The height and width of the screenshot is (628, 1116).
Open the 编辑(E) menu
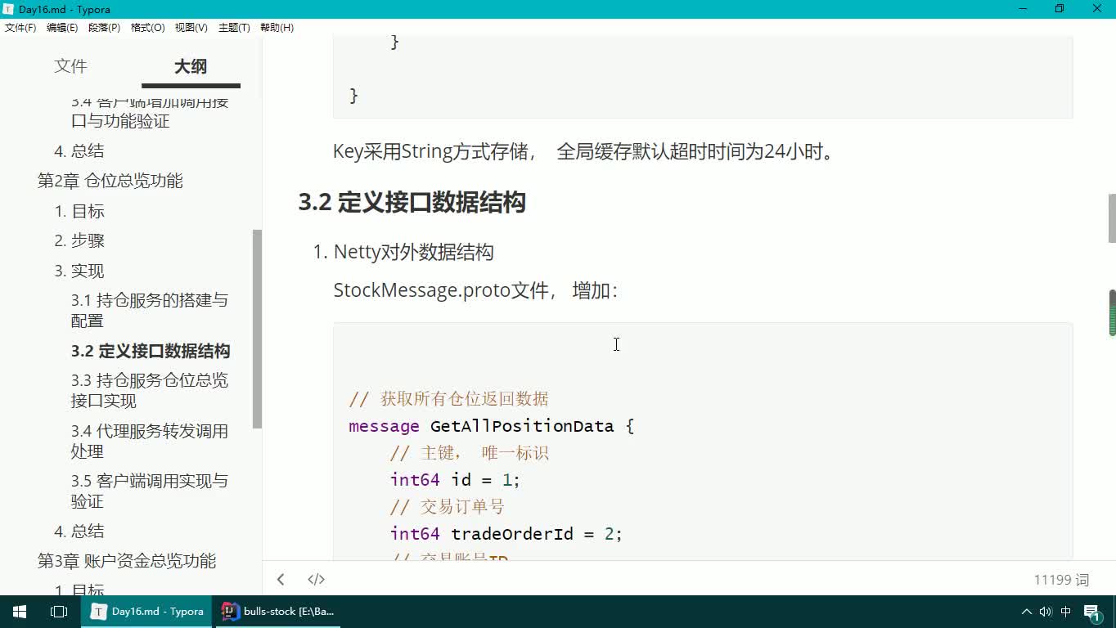point(62,28)
